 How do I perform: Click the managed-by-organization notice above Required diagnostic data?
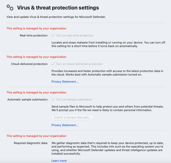click(x=36, y=136)
